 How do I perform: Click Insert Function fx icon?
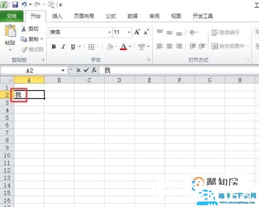tap(94, 70)
